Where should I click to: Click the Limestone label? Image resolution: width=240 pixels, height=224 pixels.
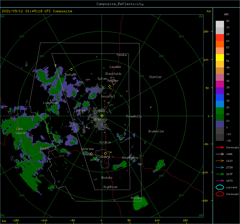50,103
